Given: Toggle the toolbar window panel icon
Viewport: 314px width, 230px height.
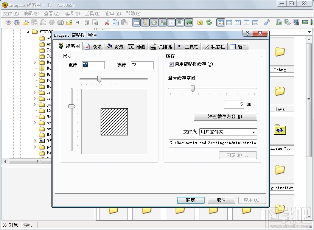Looking at the screenshot, I should [x=136, y=22].
